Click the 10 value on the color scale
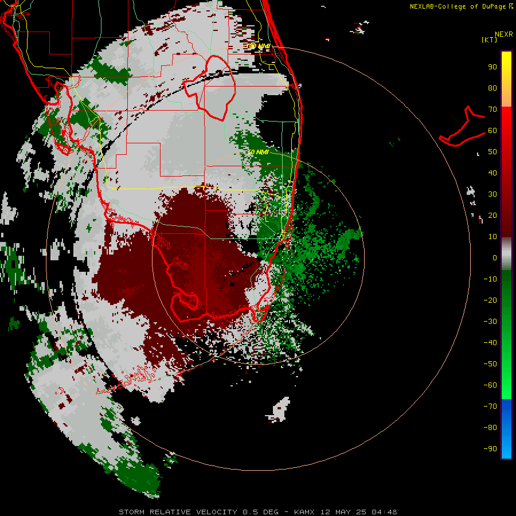Viewport: 516px width, 516px height. point(492,237)
